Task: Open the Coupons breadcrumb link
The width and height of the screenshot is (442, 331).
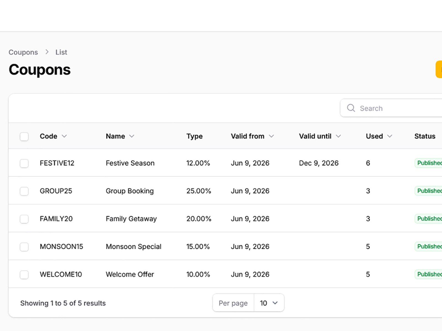Action: (23, 52)
